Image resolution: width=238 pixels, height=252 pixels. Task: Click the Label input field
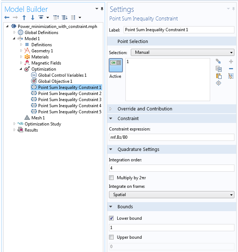click(179, 30)
